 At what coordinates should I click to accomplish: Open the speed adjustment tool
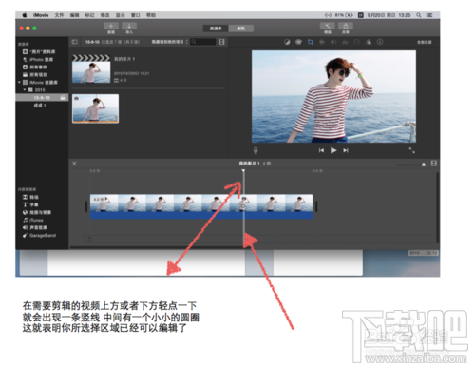point(357,42)
